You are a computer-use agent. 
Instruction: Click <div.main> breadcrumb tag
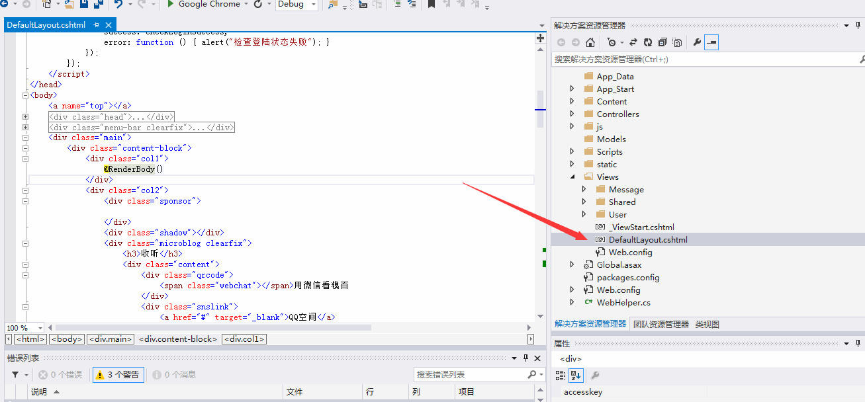111,339
